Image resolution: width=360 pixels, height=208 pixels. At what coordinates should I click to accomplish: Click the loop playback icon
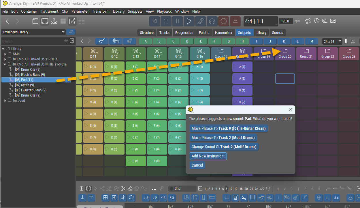(x=308, y=21)
